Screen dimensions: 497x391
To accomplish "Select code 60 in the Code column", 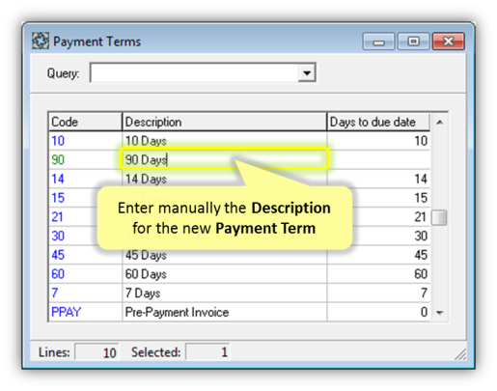I will (85, 273).
